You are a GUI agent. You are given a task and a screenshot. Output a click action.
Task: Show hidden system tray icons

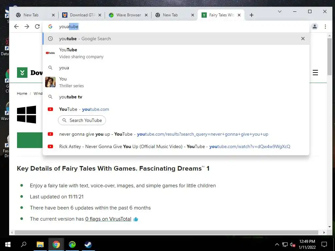pyautogui.click(x=277, y=244)
